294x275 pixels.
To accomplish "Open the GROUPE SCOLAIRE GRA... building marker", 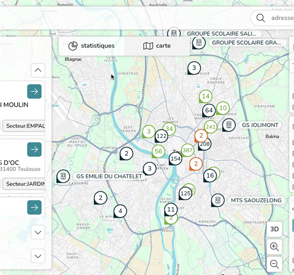I will click(x=198, y=42).
